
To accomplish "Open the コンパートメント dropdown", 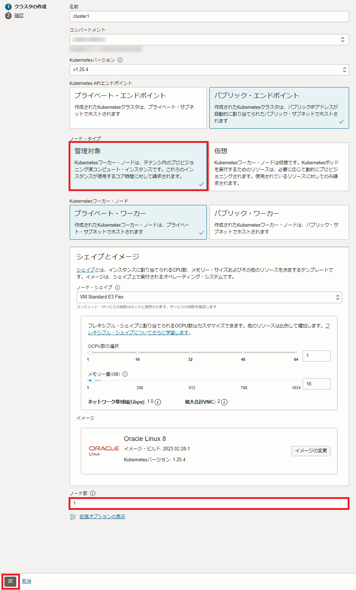I will click(209, 40).
